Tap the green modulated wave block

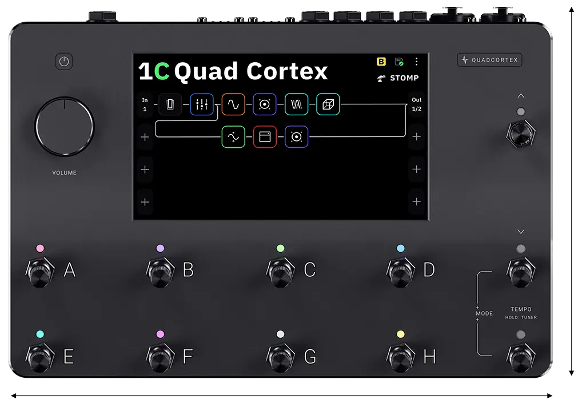pos(233,136)
